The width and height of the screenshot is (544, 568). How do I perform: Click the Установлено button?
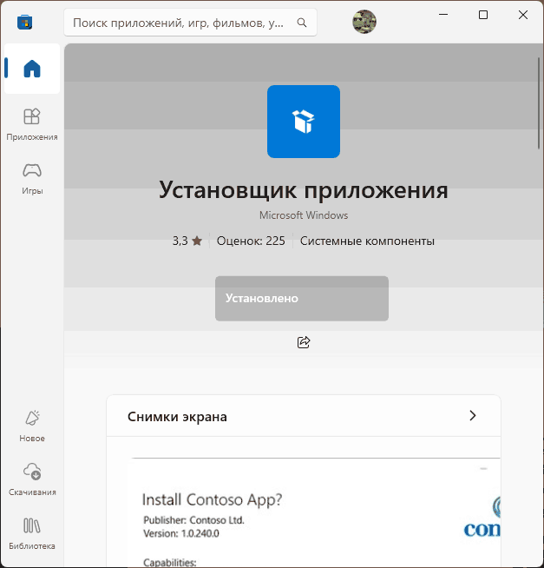pos(302,298)
